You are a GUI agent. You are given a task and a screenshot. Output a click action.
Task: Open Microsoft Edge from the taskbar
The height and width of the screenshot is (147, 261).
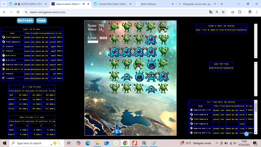tap(88, 143)
